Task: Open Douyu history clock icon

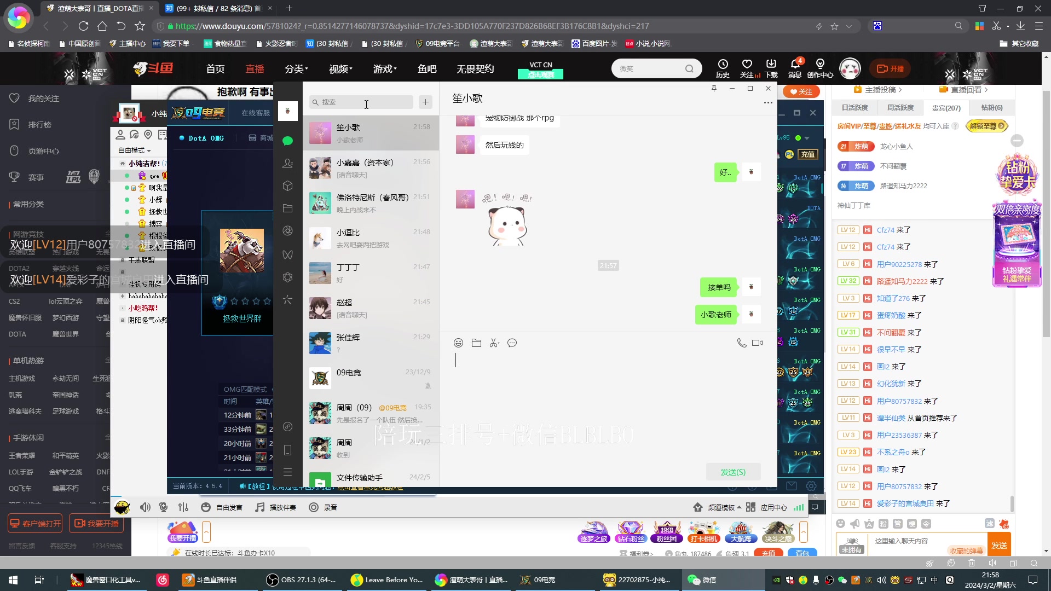Action: coord(723,68)
